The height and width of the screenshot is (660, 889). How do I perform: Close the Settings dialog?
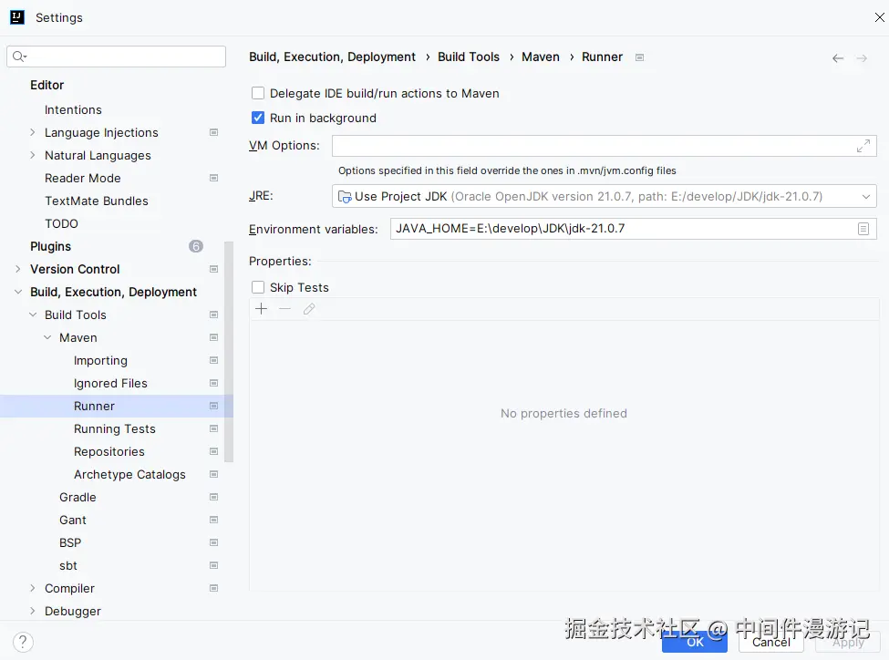pos(879,17)
